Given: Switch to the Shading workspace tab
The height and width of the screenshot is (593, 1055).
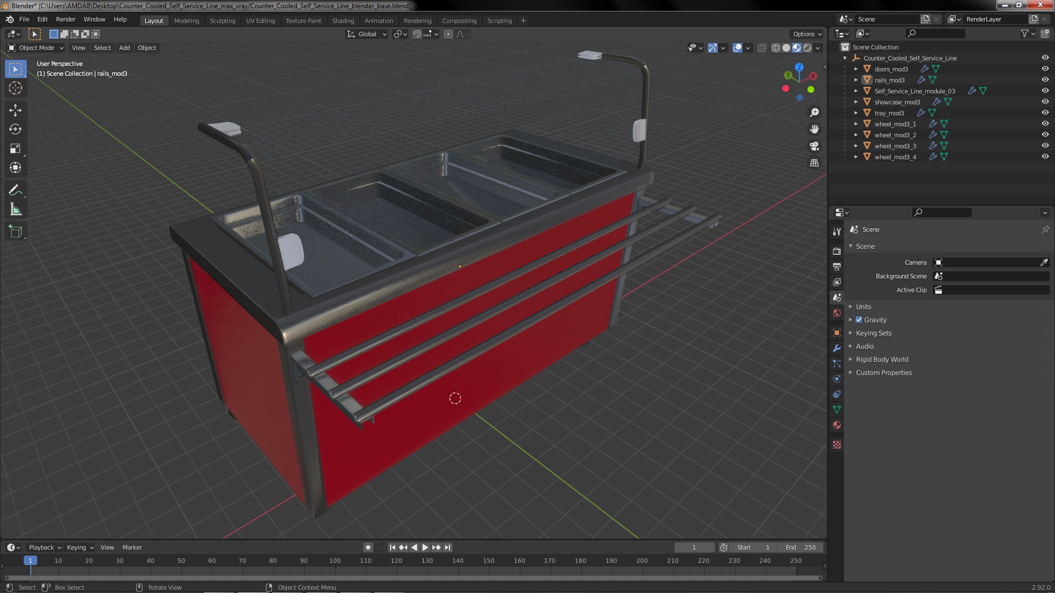Looking at the screenshot, I should (x=343, y=20).
